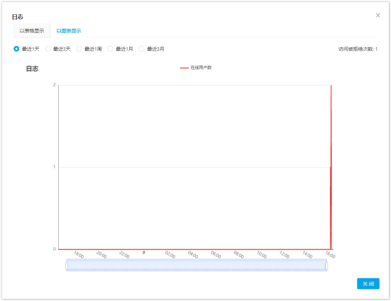
Task: Click the red legend line marker
Action: [184, 68]
